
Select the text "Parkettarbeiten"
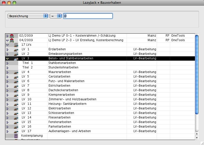click(60, 127)
